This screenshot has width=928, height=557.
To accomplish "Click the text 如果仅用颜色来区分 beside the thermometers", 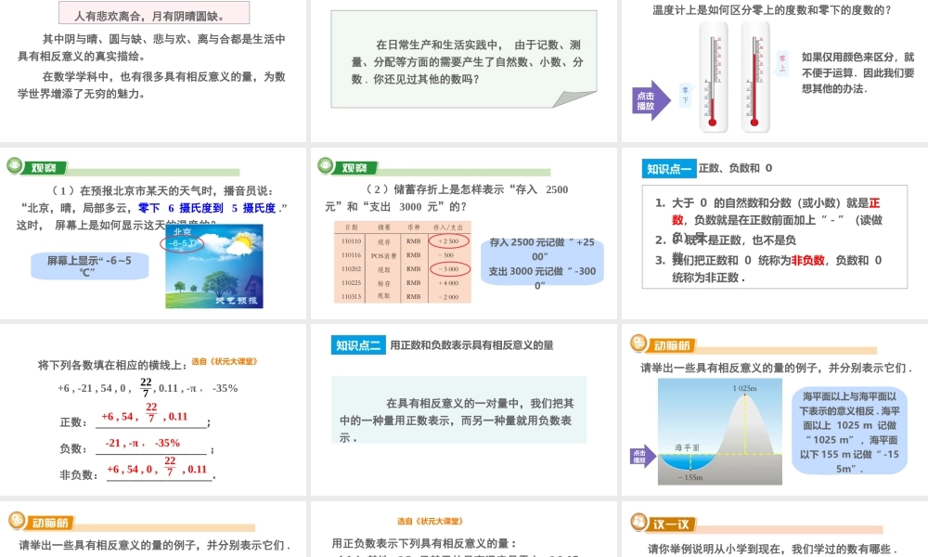I will 858,72.
